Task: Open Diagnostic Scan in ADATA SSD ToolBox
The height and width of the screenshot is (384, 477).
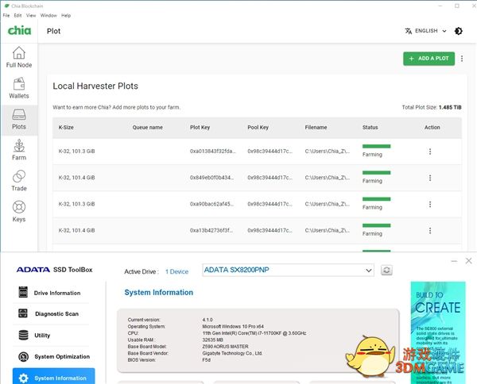Action: click(x=51, y=314)
